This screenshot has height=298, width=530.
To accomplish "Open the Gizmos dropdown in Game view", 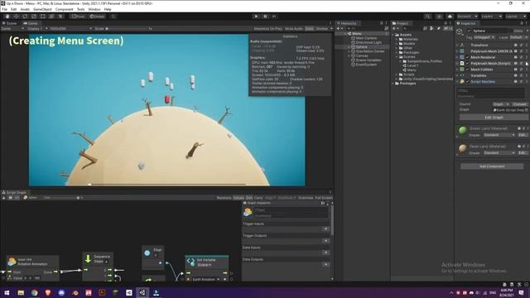I will (324, 29).
